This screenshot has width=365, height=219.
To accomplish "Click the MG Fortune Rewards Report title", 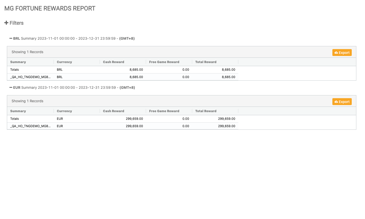I will (x=50, y=8).
